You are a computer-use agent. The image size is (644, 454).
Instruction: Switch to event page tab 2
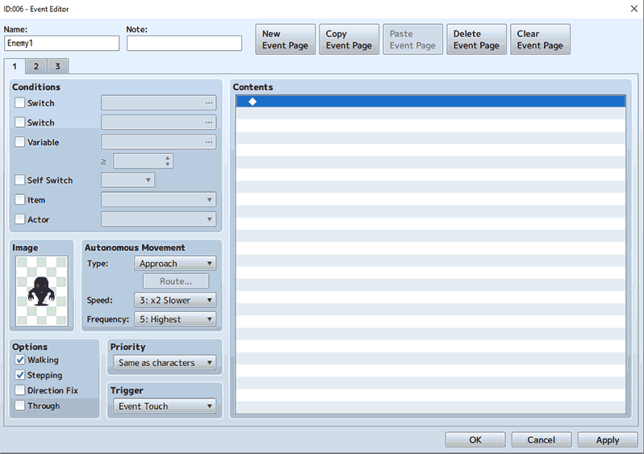pyautogui.click(x=36, y=66)
